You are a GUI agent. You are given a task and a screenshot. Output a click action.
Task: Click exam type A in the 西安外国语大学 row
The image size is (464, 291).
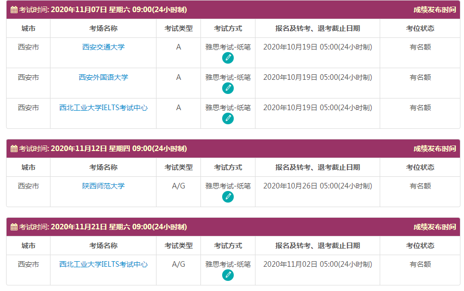pos(178,77)
